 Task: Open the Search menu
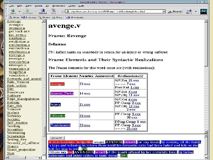coord(38,6)
